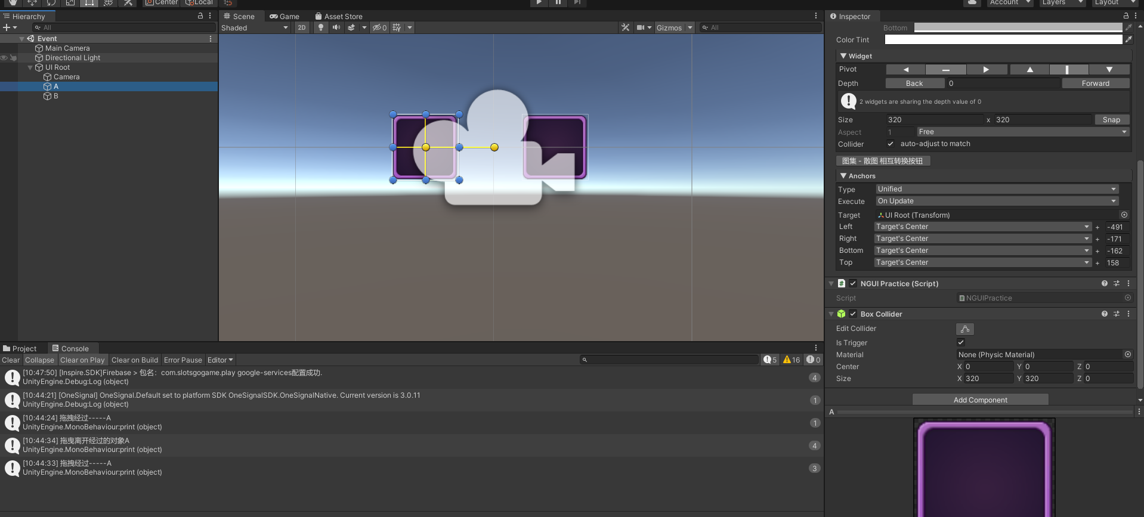Disable NGUI Practice script checkbox
Viewport: 1144px width, 517px height.
[x=853, y=283]
